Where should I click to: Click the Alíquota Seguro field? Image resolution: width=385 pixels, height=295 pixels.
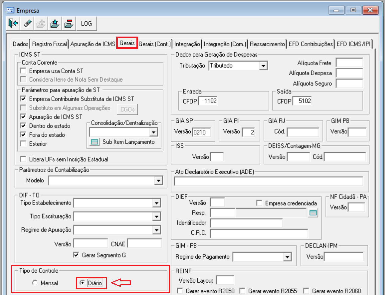[349, 83]
